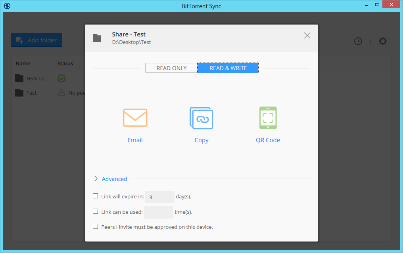Enable the Link can be used checkbox
The height and width of the screenshot is (253, 403).
tap(95, 211)
